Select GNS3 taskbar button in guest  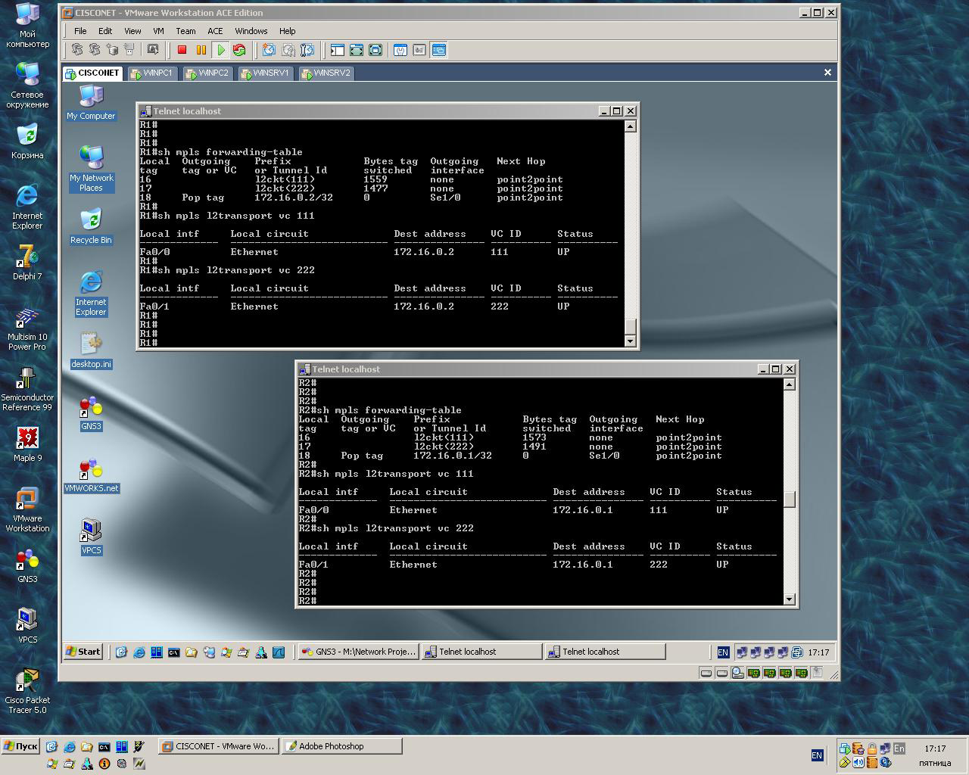(x=358, y=652)
